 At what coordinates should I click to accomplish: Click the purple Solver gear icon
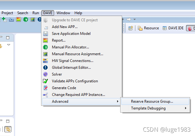tap(45, 74)
